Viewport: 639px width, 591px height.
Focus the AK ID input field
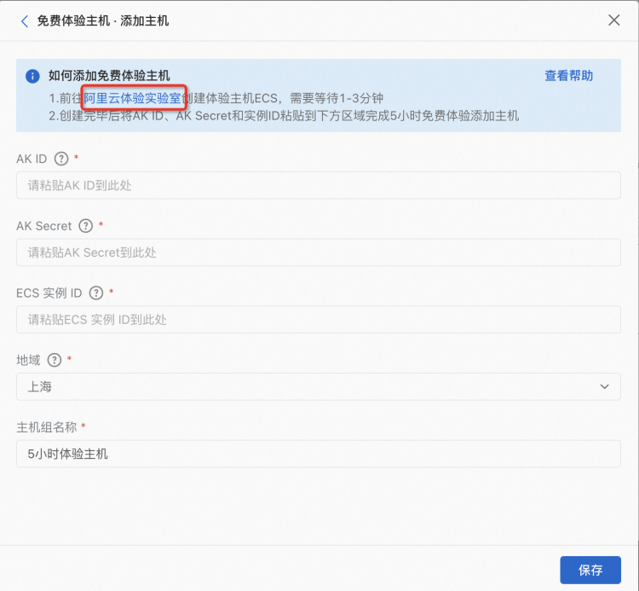[x=319, y=185]
